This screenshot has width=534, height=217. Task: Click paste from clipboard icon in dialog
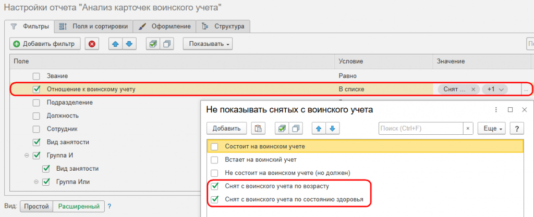[258, 129]
